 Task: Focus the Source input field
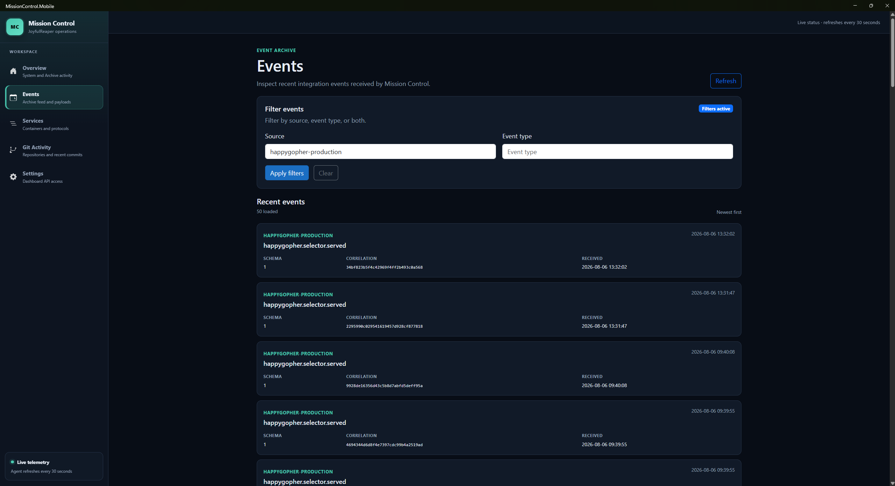380,152
